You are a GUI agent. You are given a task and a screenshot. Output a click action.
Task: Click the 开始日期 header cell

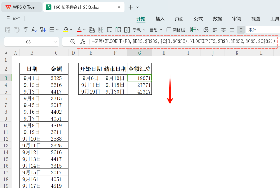point(91,69)
